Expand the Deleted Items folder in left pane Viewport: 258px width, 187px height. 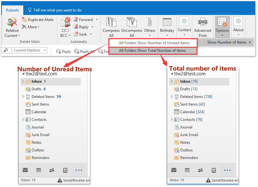(23, 97)
